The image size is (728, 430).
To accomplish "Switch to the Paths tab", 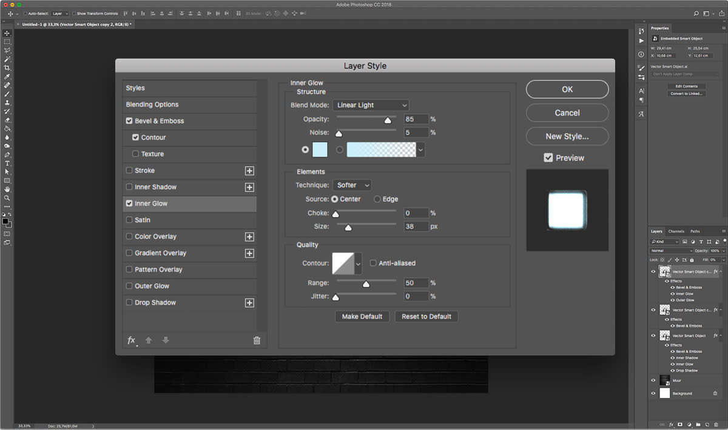I will (695, 231).
